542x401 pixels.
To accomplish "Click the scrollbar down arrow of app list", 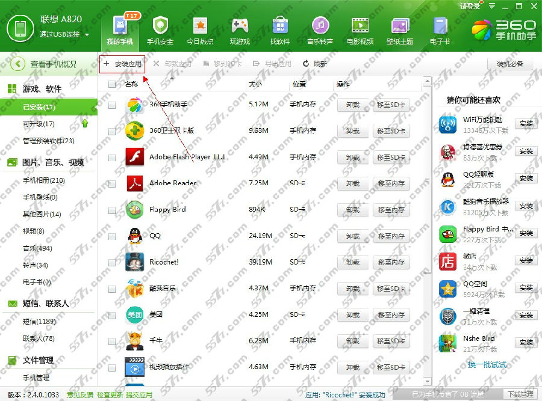I will pyautogui.click(x=428, y=381).
